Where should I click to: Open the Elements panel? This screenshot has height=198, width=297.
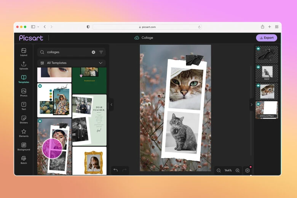[x=24, y=133]
